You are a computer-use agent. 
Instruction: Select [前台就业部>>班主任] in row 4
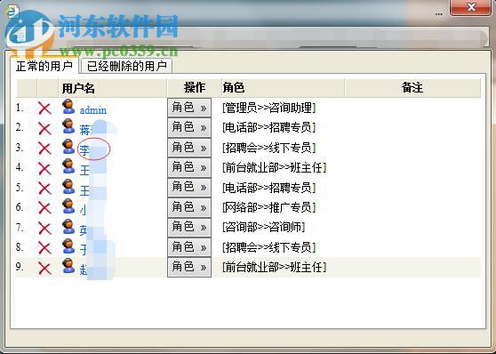pos(275,167)
